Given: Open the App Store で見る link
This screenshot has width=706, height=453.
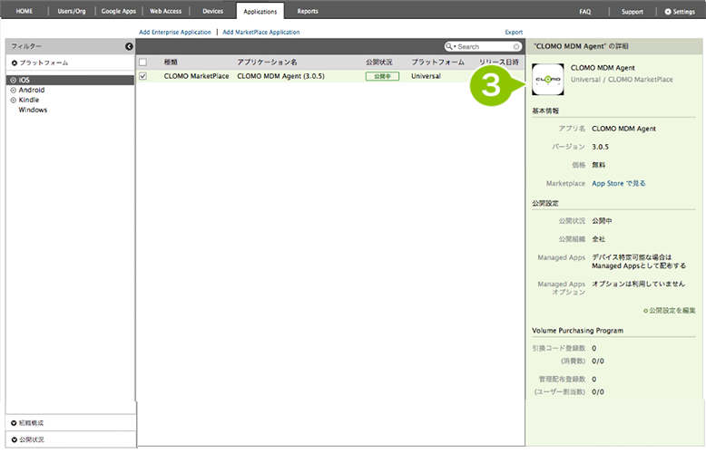Looking at the screenshot, I should pyautogui.click(x=618, y=183).
